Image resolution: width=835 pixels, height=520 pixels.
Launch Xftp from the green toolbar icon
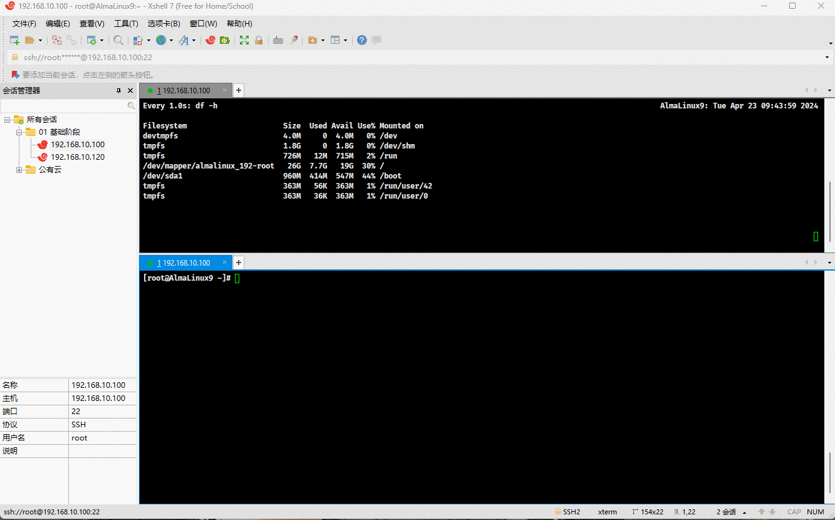pos(224,40)
